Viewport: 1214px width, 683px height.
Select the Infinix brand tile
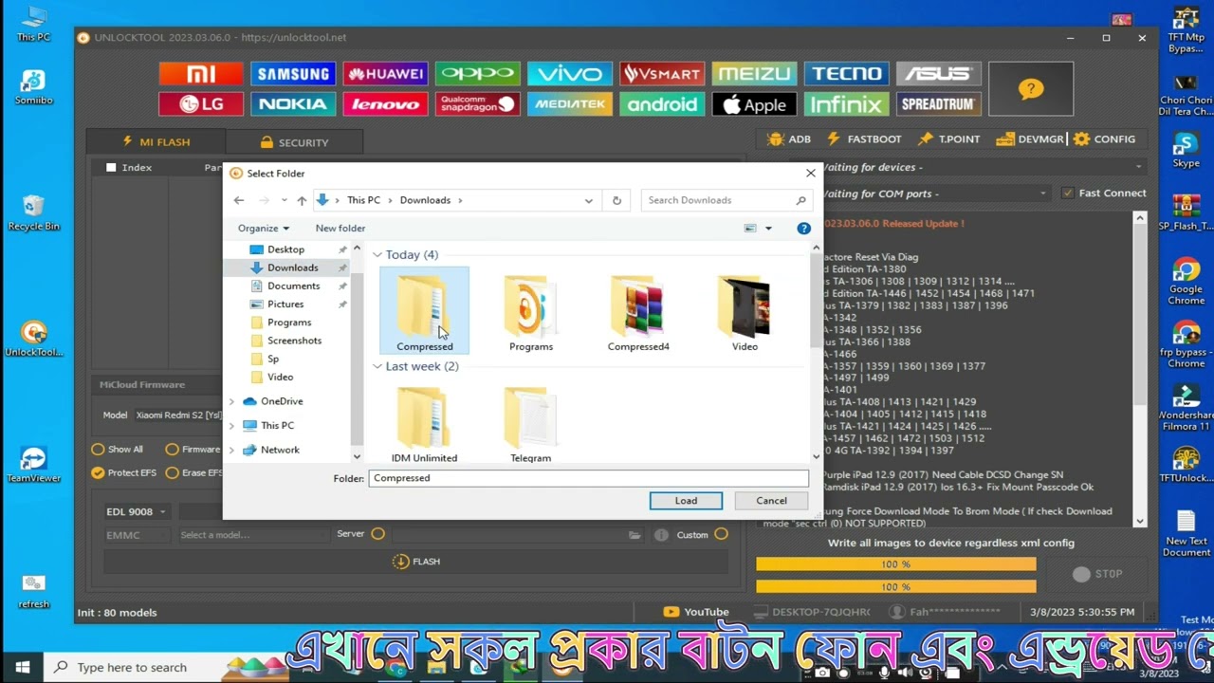(x=846, y=104)
